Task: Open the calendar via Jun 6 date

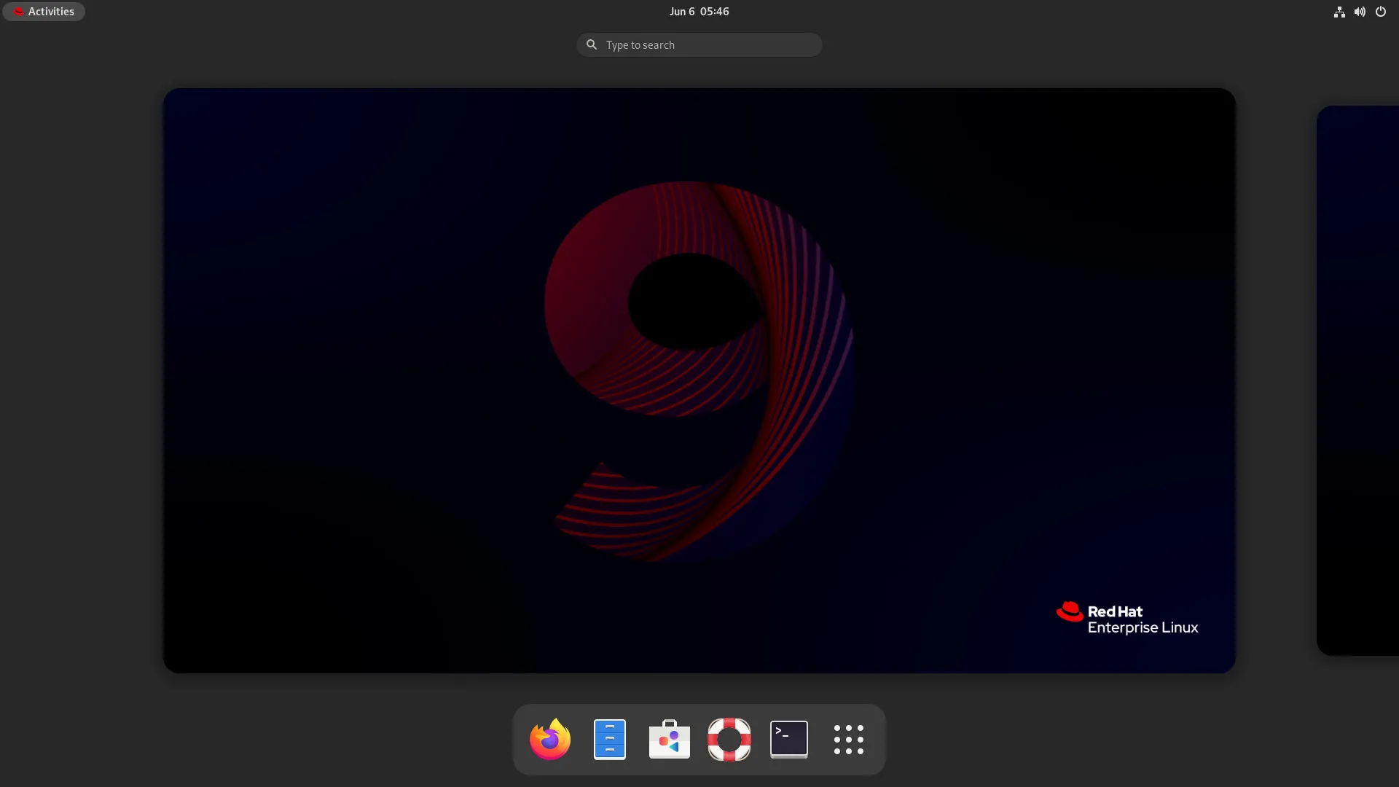Action: (681, 12)
